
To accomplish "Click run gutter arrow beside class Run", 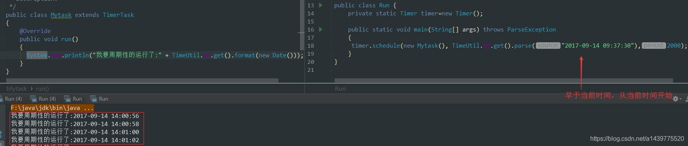I will tap(321, 5).
